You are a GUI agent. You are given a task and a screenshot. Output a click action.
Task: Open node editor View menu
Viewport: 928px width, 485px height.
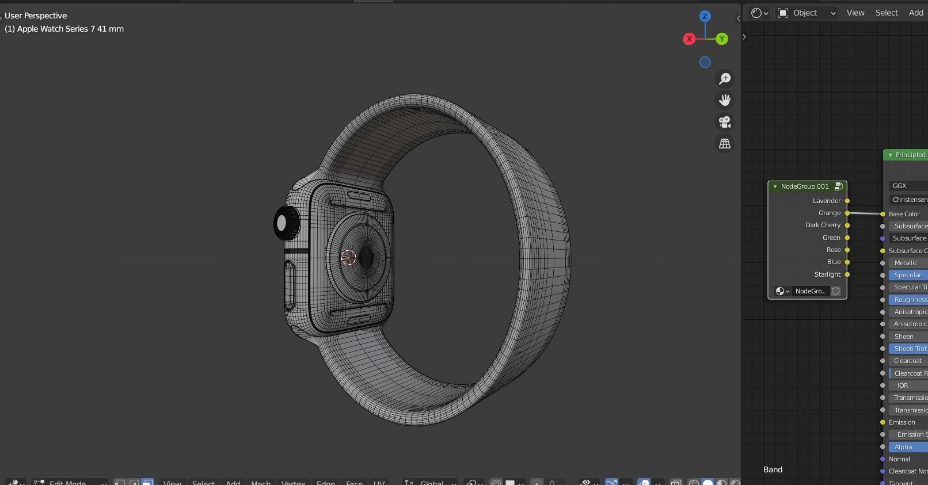point(855,13)
